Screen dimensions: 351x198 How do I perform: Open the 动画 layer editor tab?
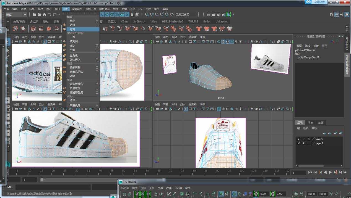(321, 123)
